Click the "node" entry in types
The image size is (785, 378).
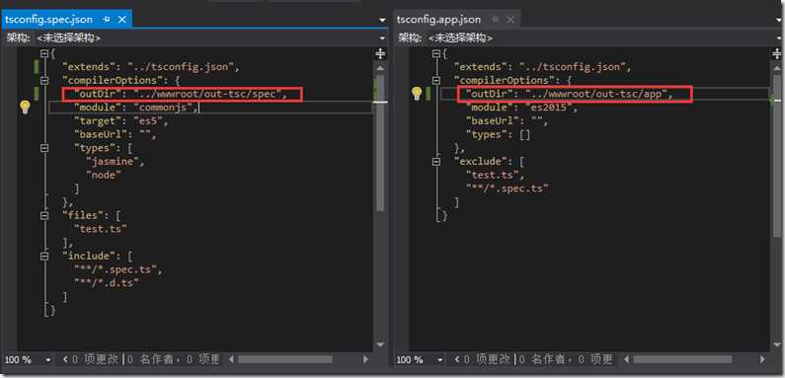pyautogui.click(x=104, y=175)
